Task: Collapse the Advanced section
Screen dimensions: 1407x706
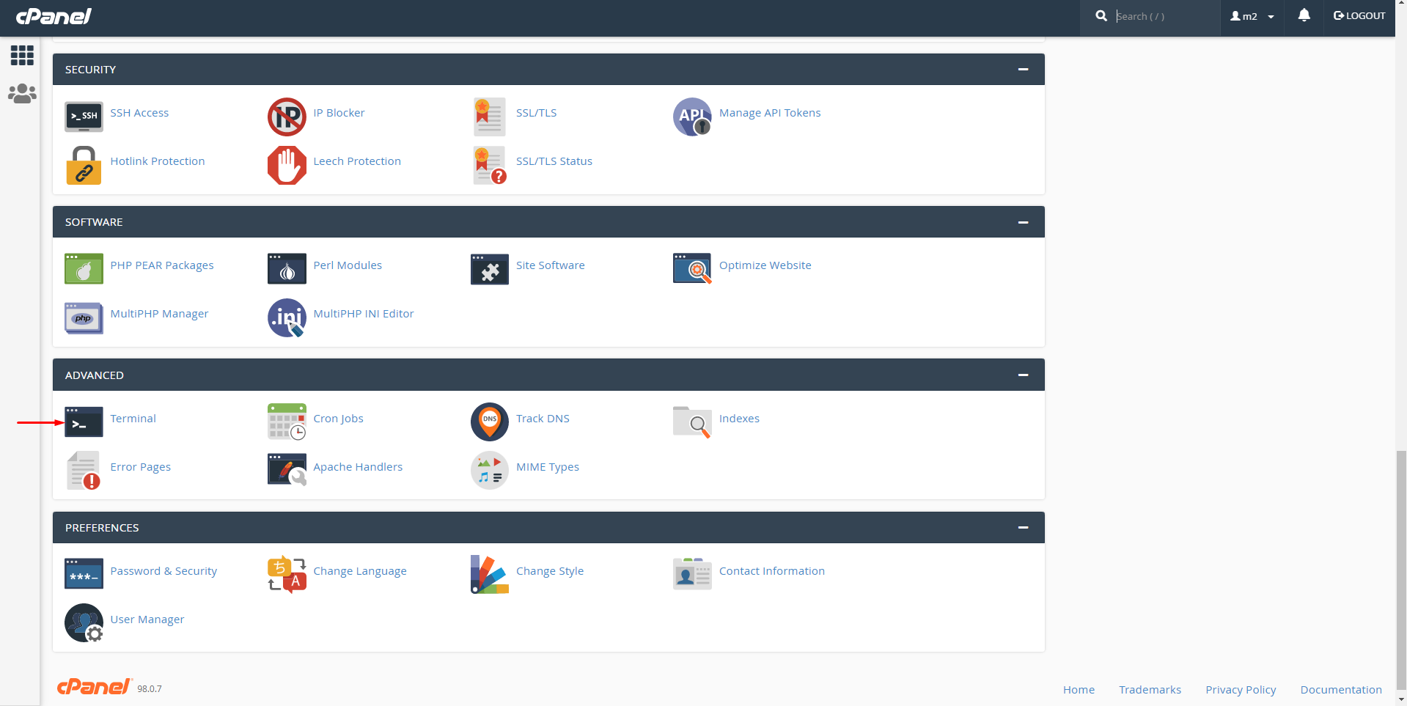Action: [x=1023, y=375]
